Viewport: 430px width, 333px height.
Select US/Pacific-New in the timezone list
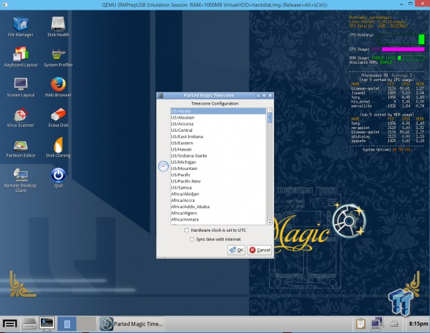pos(218,181)
